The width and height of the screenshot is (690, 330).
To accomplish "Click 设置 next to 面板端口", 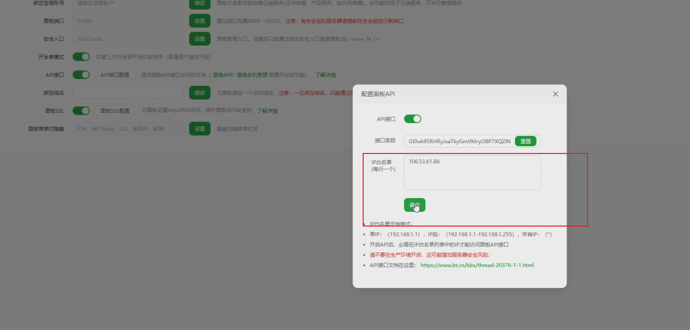I will tap(199, 21).
